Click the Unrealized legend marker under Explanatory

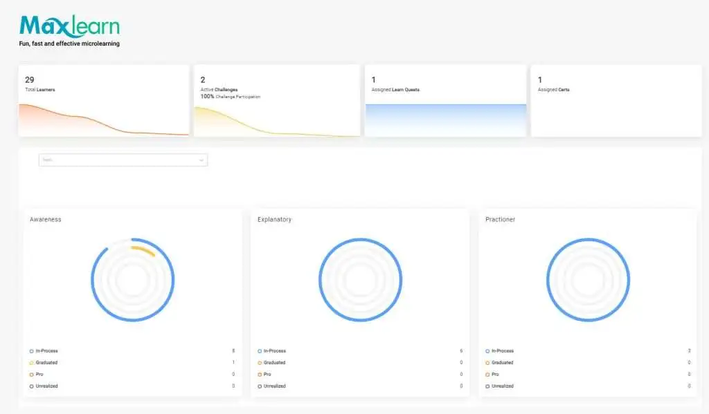259,386
